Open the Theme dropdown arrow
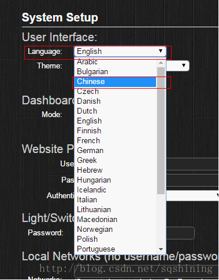 [x=184, y=66]
